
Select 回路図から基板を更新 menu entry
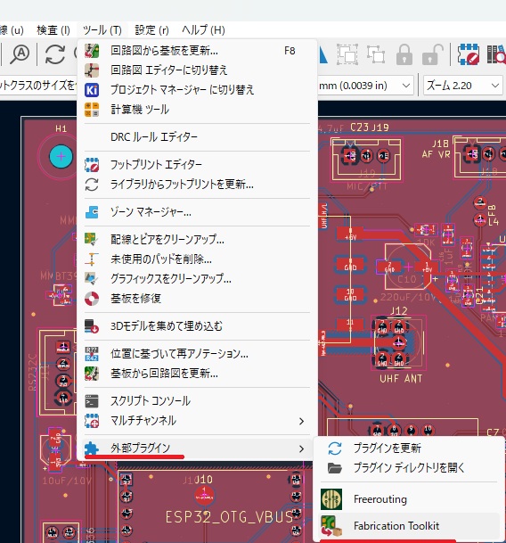point(197,51)
